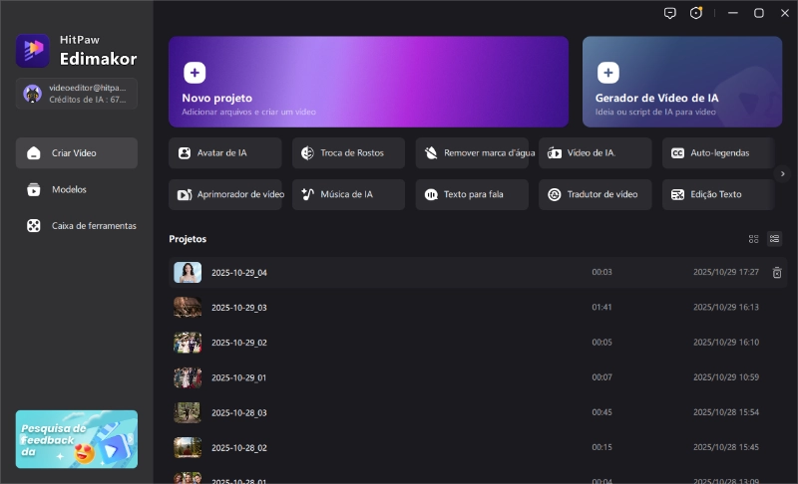
Task: Open the Tradutor de vídeo tool
Action: (595, 194)
